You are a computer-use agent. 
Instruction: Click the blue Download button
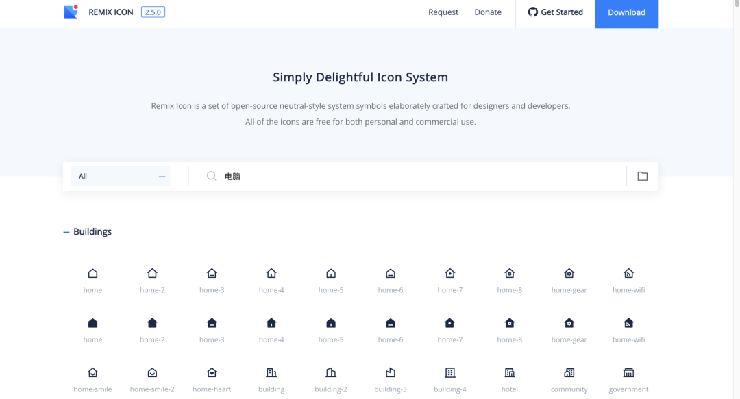point(626,13)
